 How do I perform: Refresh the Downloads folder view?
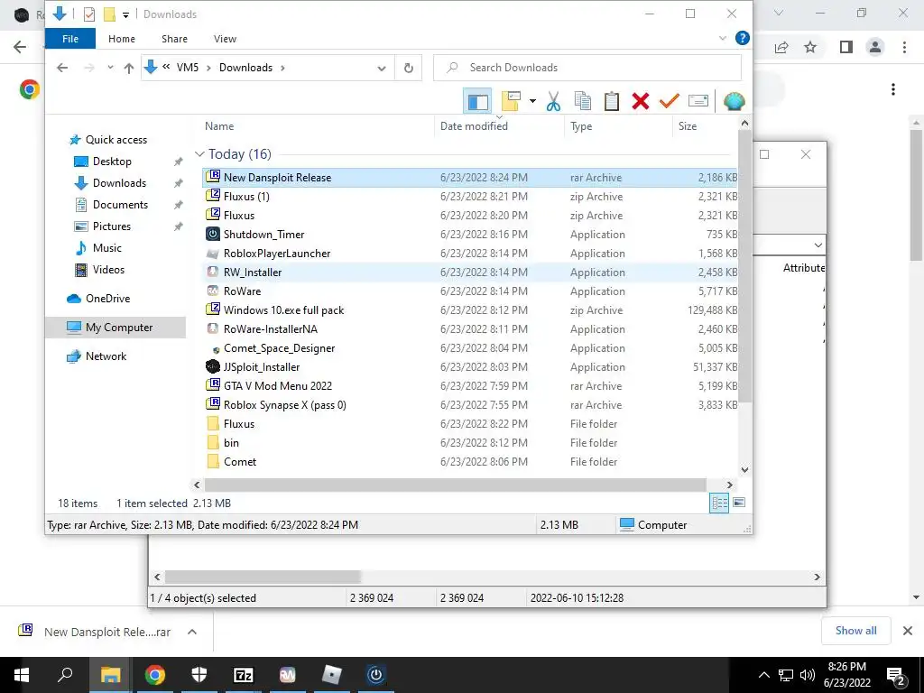[x=409, y=68]
